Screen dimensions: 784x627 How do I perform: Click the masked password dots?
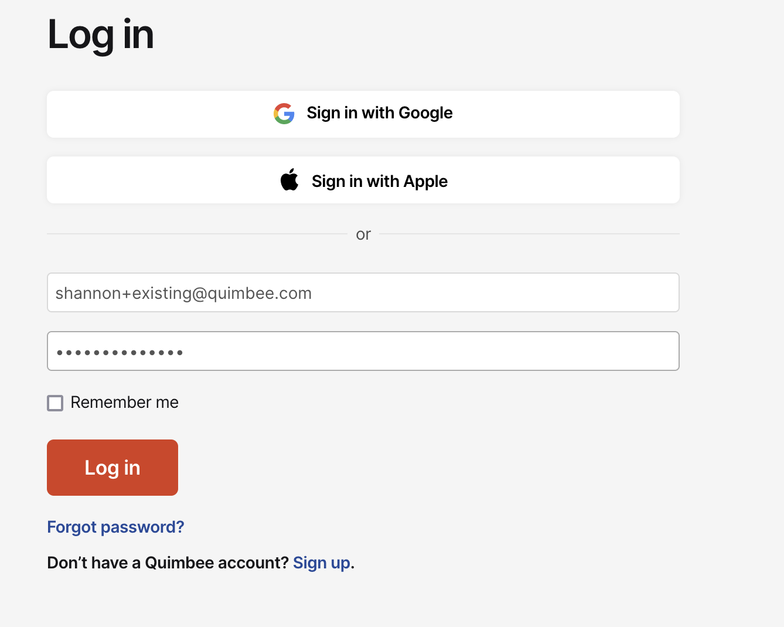[120, 353]
